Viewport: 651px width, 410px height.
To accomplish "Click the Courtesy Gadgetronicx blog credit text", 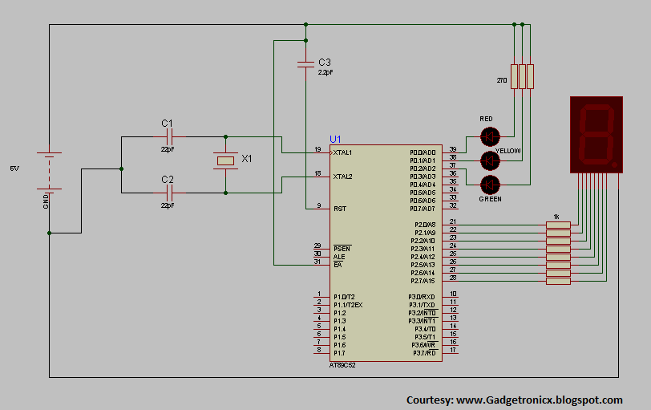I will (x=515, y=400).
